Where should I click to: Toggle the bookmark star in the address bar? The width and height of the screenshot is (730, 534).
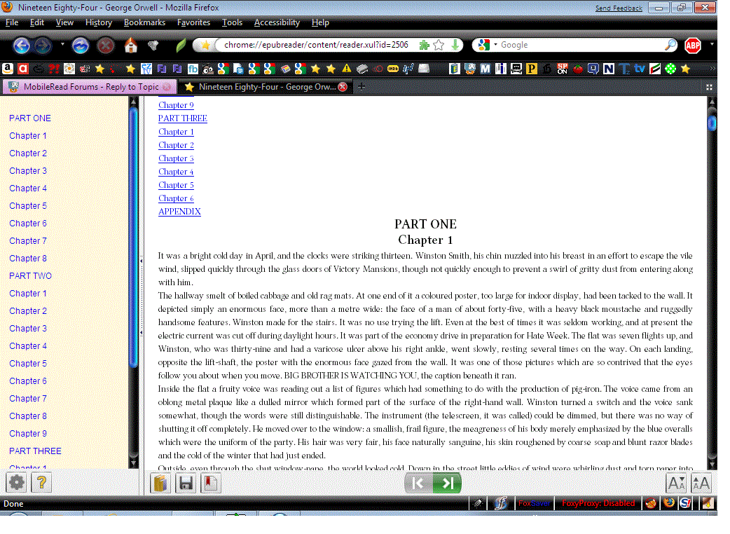coord(439,45)
